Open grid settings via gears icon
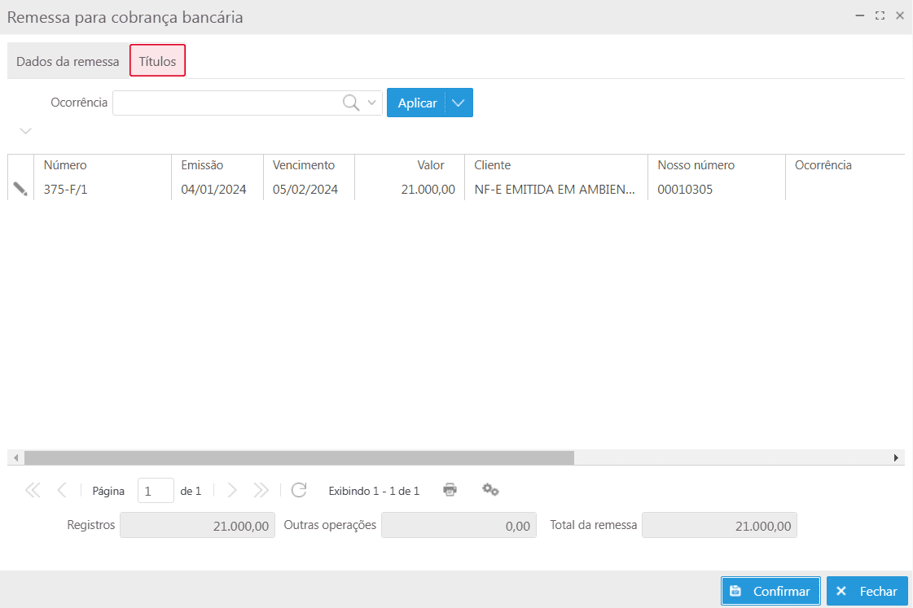 [x=490, y=490]
